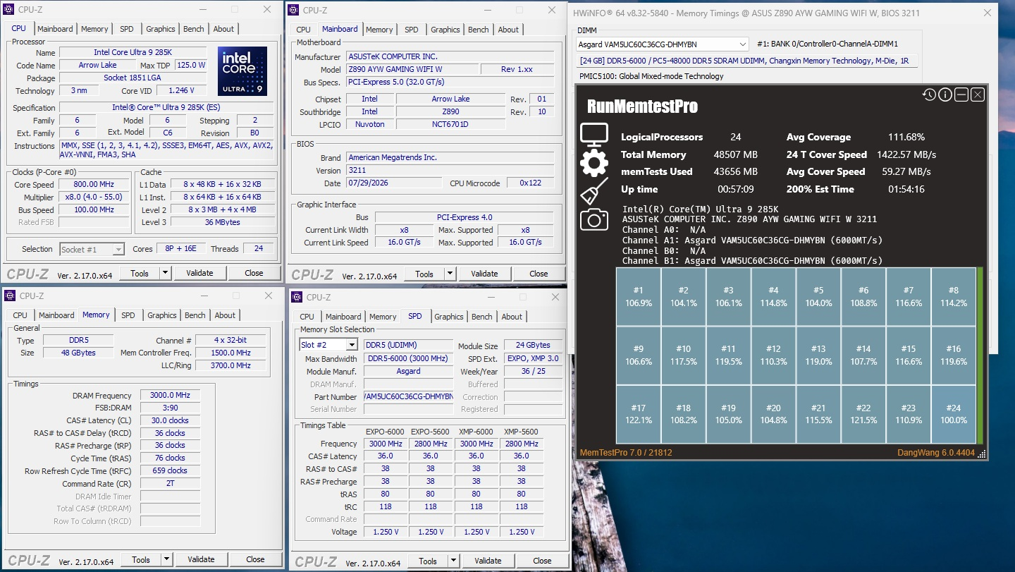
Task: Click the Part Number field in SPD window
Action: coord(408,396)
